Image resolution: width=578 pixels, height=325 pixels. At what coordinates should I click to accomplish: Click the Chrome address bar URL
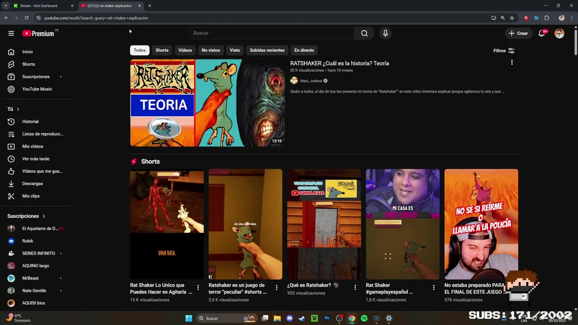pos(96,18)
